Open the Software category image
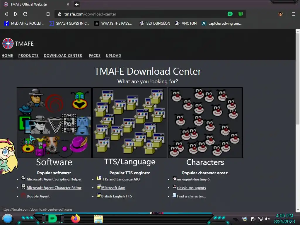The image size is (300, 225). pos(54,123)
